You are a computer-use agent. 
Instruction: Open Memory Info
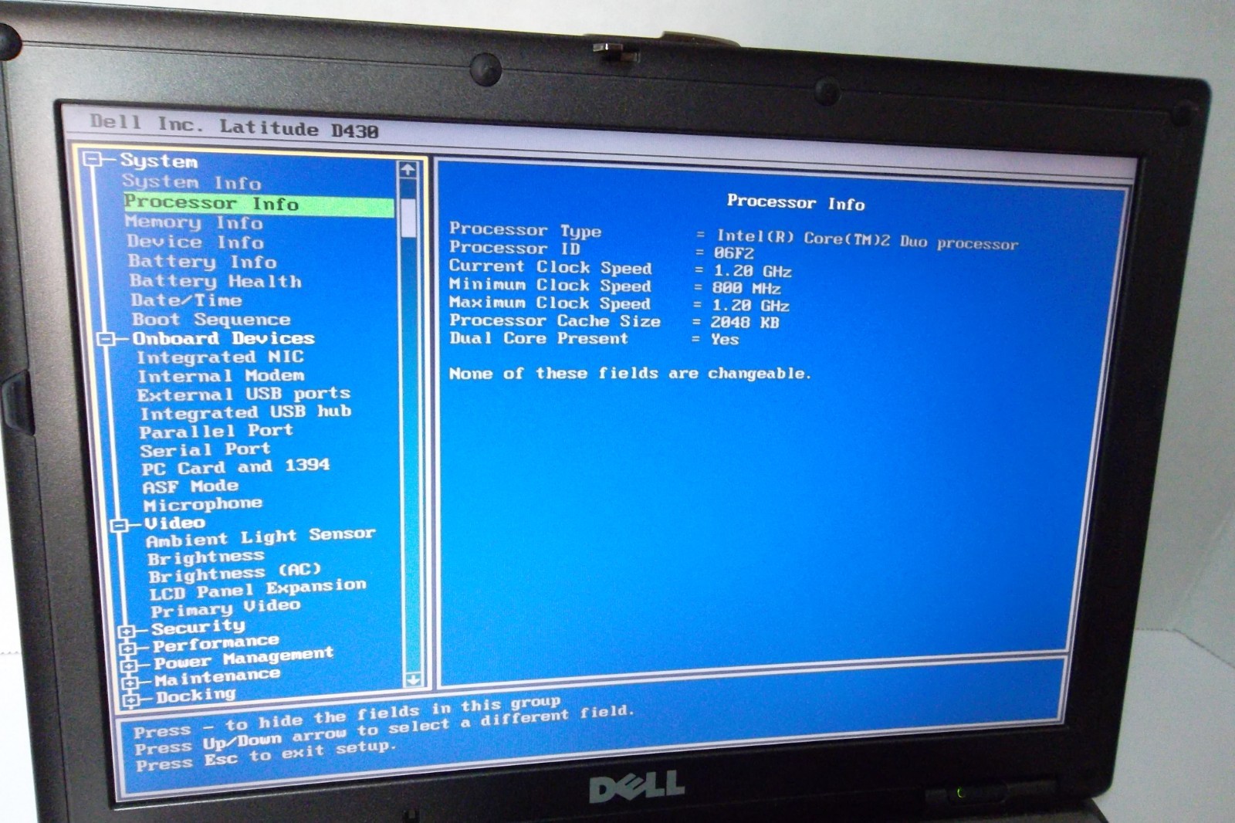point(194,222)
